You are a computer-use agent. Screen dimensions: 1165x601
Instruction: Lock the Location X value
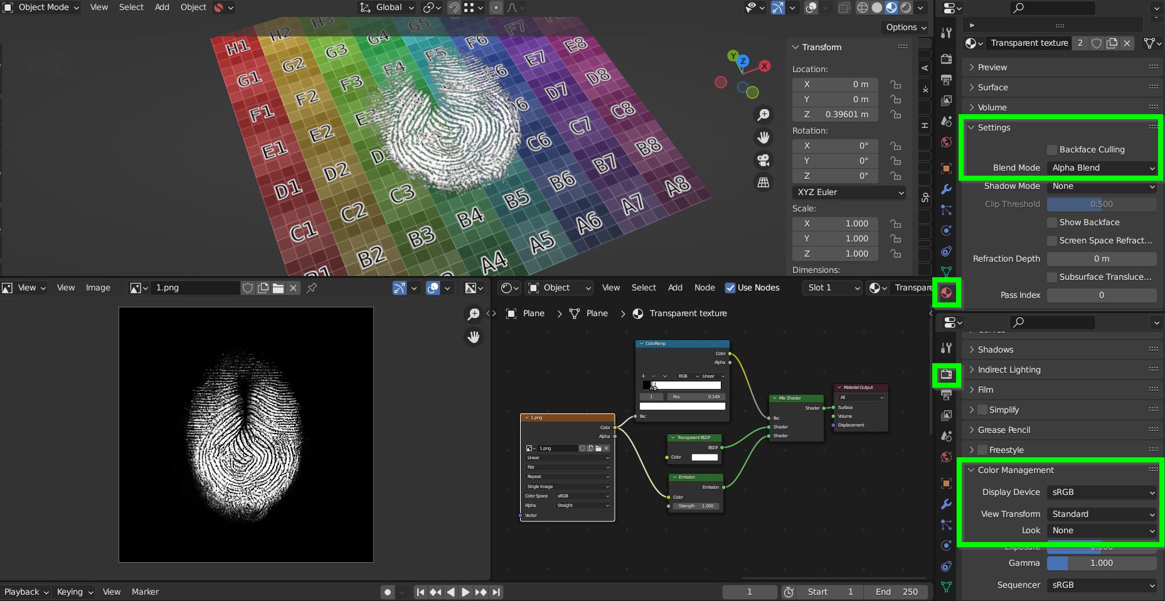pyautogui.click(x=896, y=84)
